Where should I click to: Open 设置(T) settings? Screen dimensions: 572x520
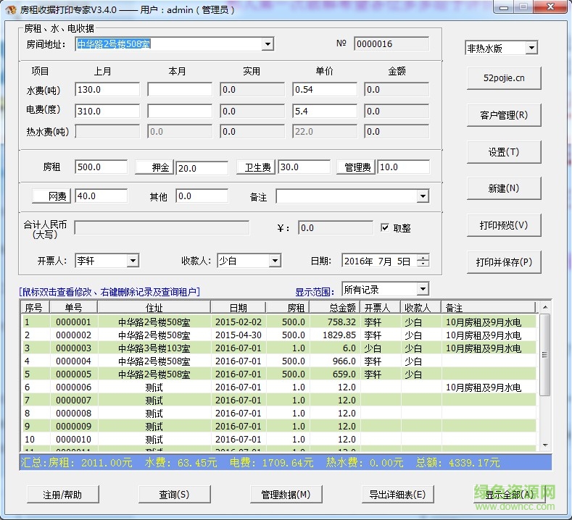click(503, 152)
